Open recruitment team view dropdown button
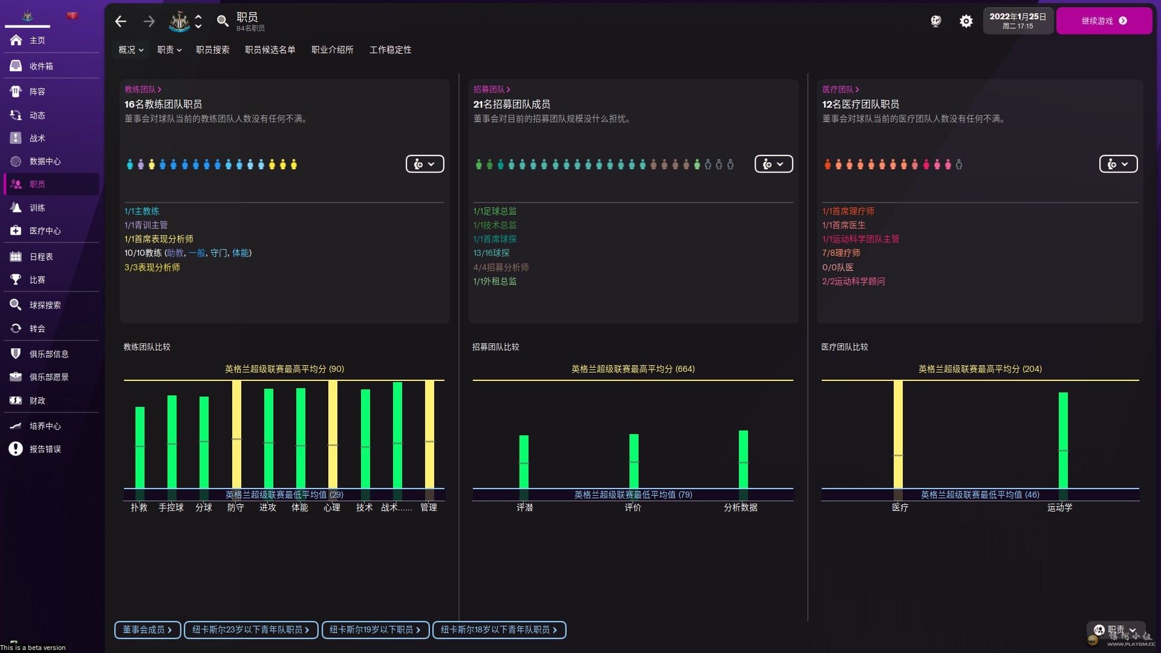Image resolution: width=1161 pixels, height=653 pixels. point(773,164)
